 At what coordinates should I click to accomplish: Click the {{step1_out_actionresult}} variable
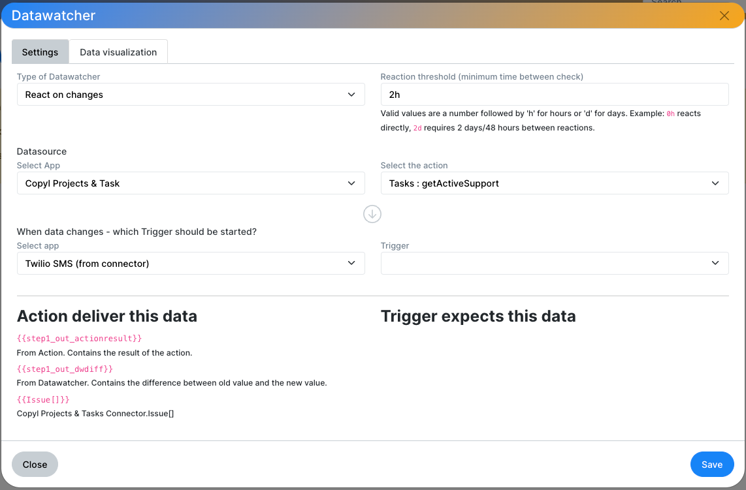[x=80, y=339]
